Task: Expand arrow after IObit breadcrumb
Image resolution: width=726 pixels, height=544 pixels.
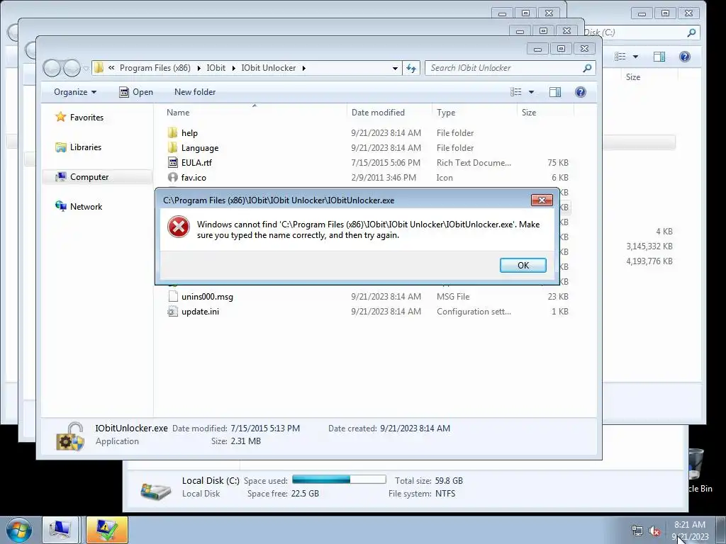Action: pyautogui.click(x=233, y=68)
